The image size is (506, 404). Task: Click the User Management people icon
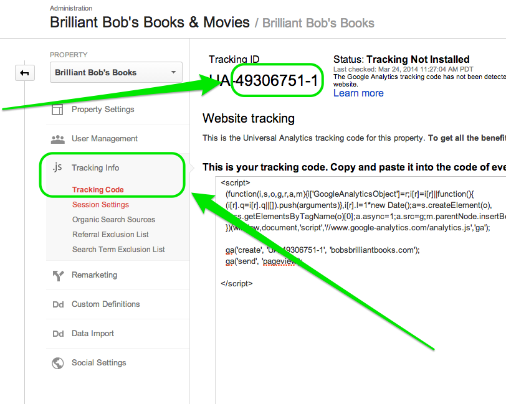click(x=58, y=139)
